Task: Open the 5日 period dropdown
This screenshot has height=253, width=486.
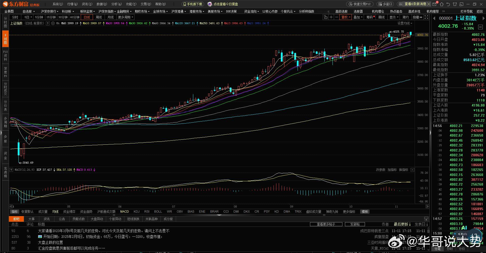Action: tap(28, 17)
